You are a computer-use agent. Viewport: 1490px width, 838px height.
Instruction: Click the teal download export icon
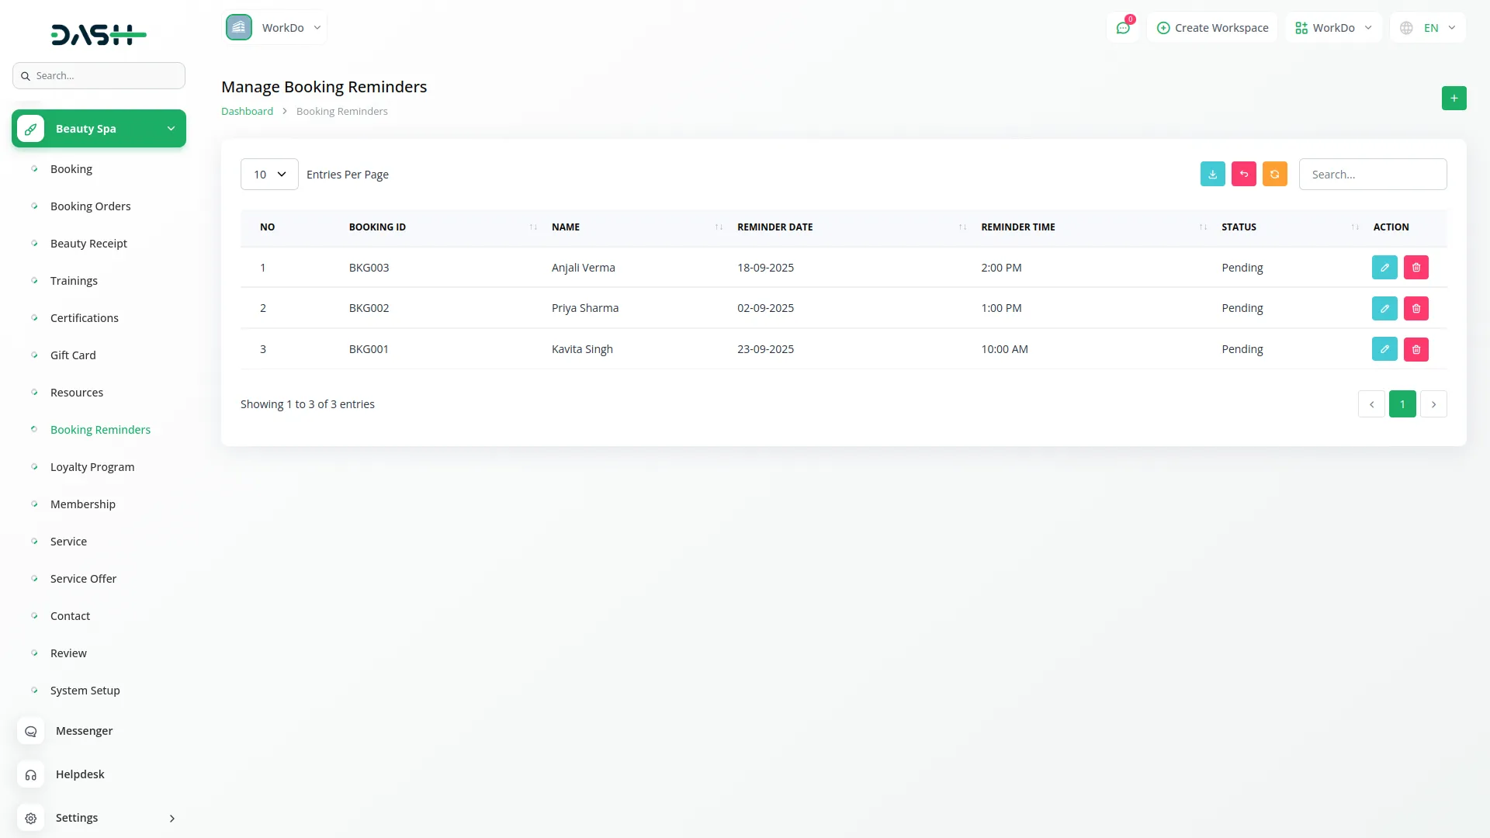tap(1212, 174)
